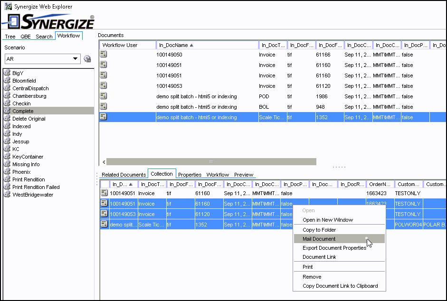Select the Indexed queue icon
The width and height of the screenshot is (447, 301).
click(x=7, y=126)
